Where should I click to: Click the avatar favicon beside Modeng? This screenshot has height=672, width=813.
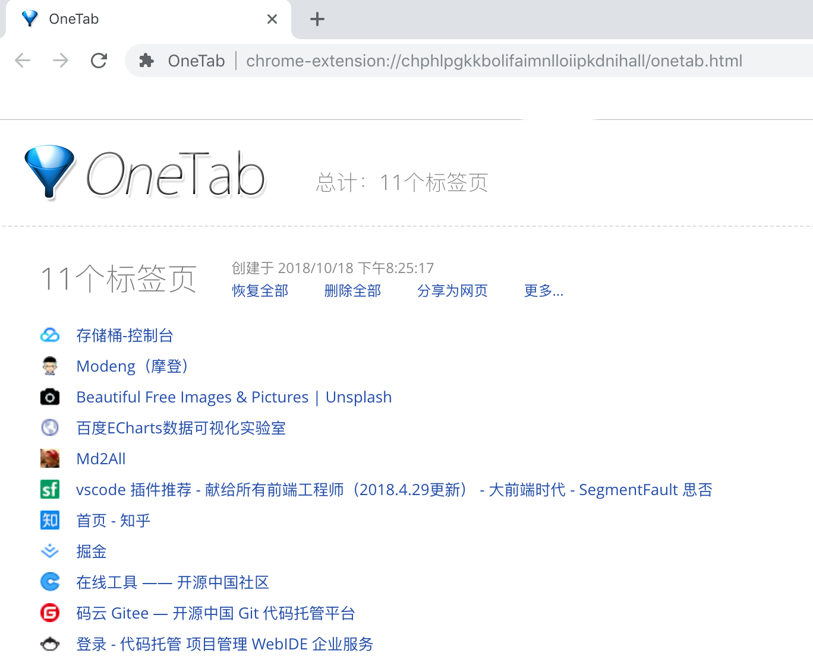coord(50,366)
